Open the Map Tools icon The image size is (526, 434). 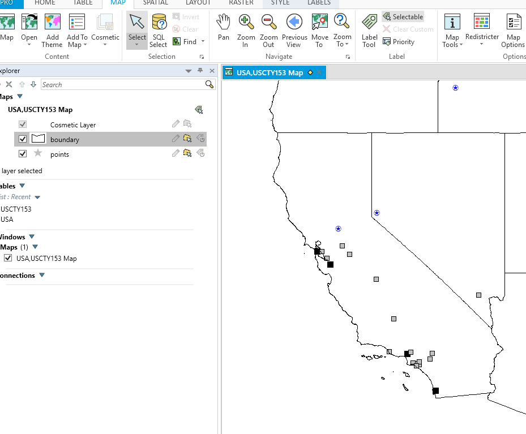click(452, 23)
